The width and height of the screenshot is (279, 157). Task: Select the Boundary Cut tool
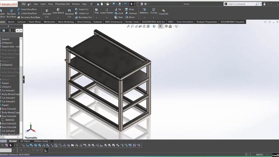click(x=83, y=17)
